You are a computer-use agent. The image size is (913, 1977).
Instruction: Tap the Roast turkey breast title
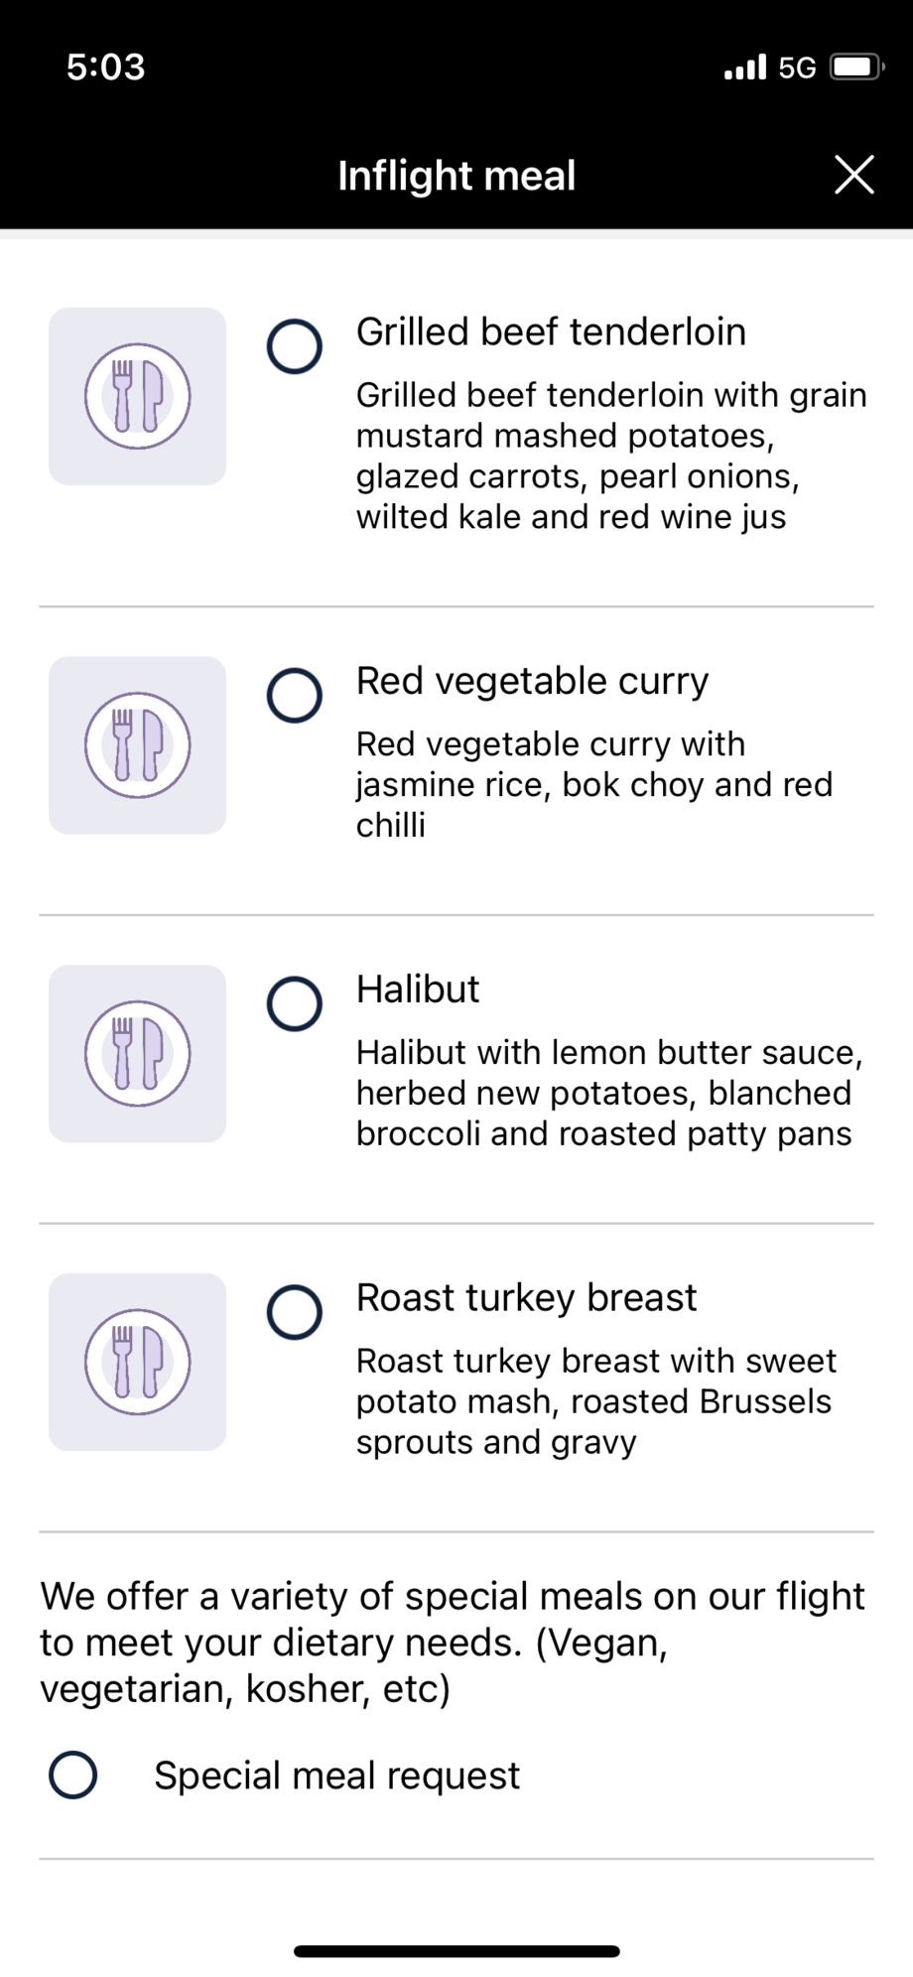coord(526,1298)
